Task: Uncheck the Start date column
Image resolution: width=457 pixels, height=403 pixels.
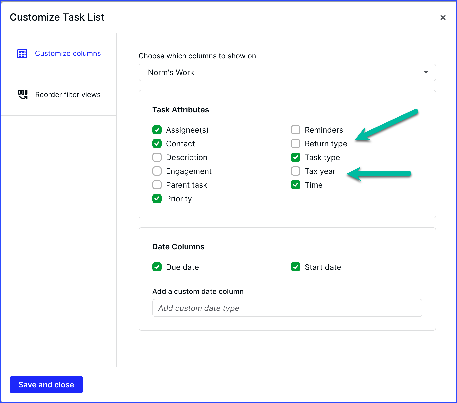Action: point(296,267)
